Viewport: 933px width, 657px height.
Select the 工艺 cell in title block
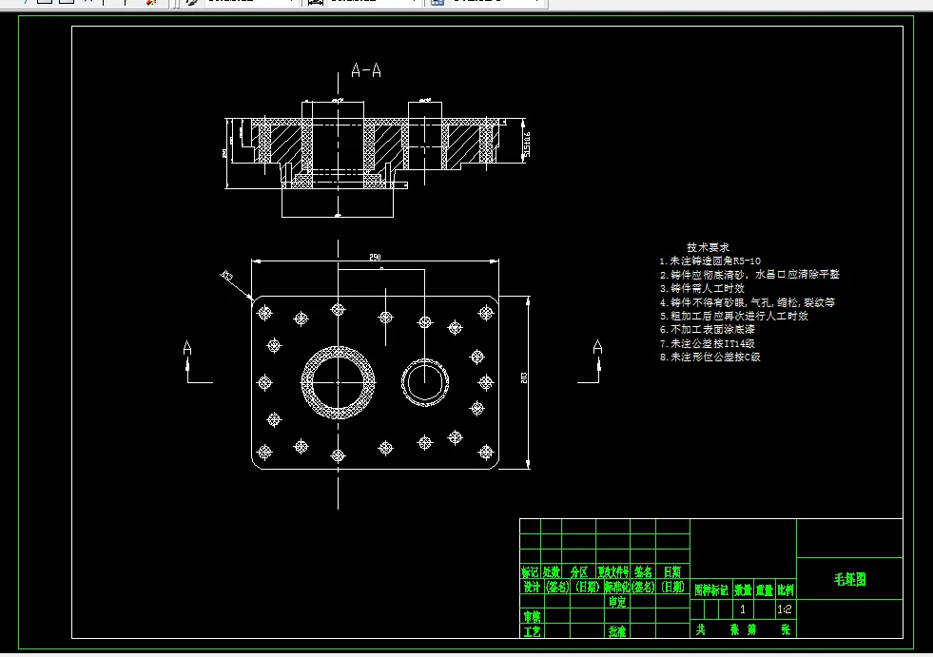pyautogui.click(x=532, y=630)
